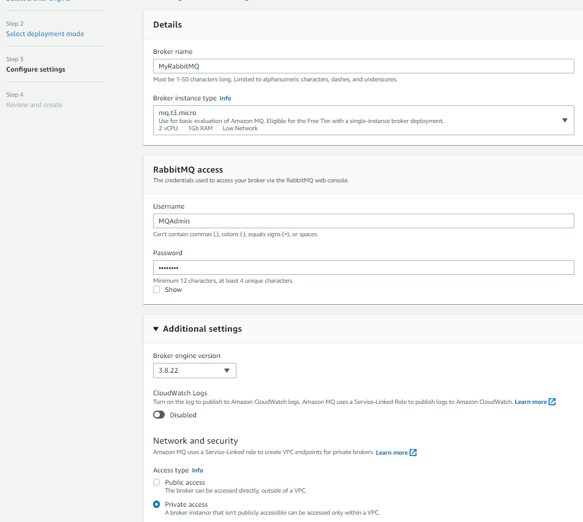Open the Select deployment mode step
Viewport: 583px width, 522px height.
click(x=45, y=34)
